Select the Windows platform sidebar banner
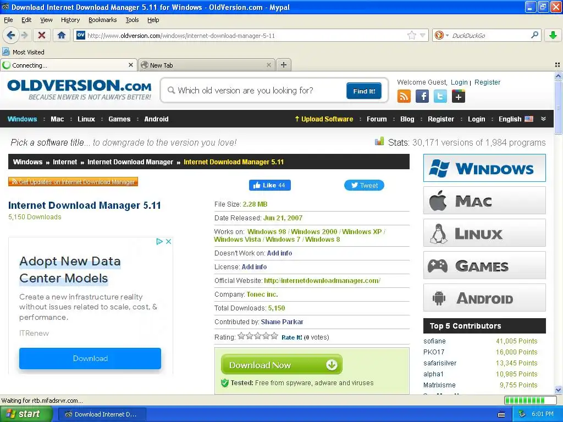Image resolution: width=563 pixels, height=422 pixels. [x=484, y=168]
